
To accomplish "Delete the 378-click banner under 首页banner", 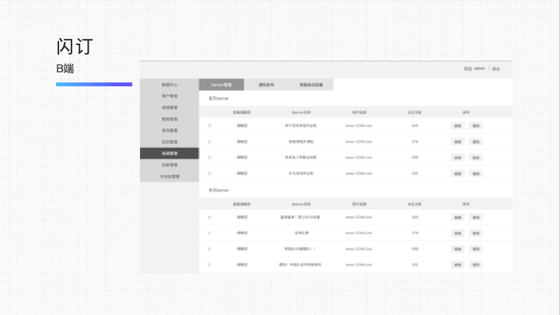I will [476, 142].
